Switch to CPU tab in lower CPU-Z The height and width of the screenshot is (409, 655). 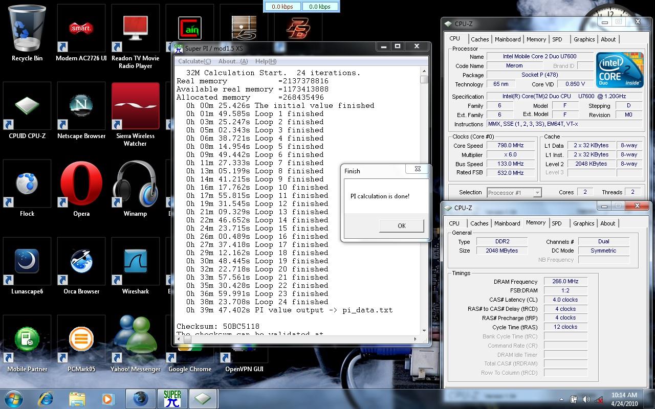click(454, 223)
